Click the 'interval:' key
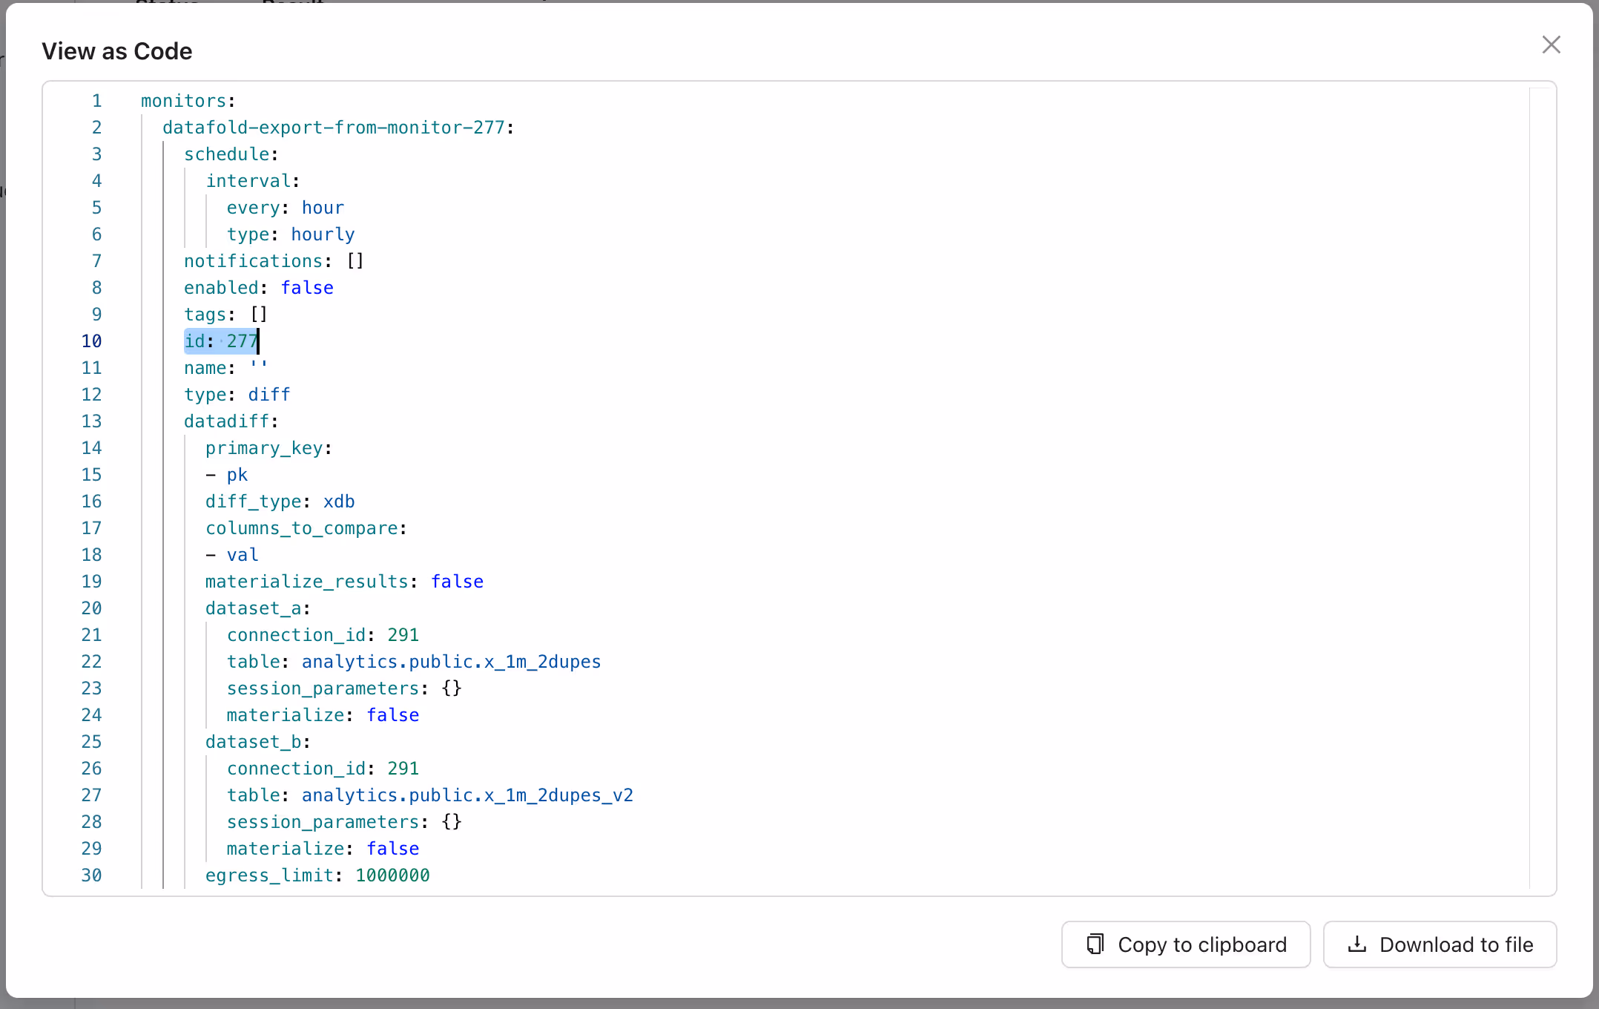This screenshot has height=1009, width=1599. tap(253, 181)
